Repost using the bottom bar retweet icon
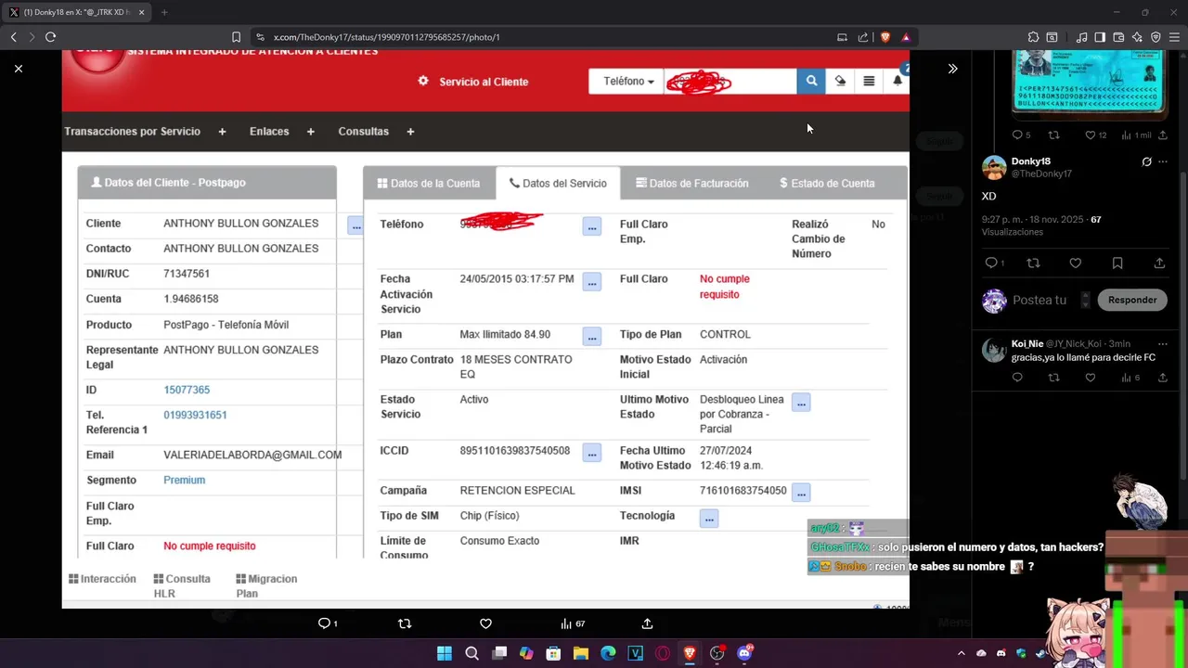1188x668 pixels. point(405,623)
